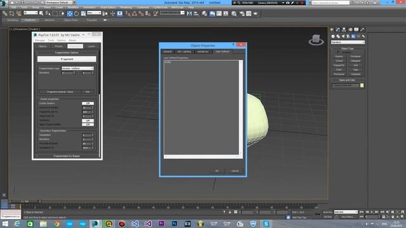Open the Physics tab in RayFire
The height and width of the screenshot is (228, 406).
[x=59, y=46]
